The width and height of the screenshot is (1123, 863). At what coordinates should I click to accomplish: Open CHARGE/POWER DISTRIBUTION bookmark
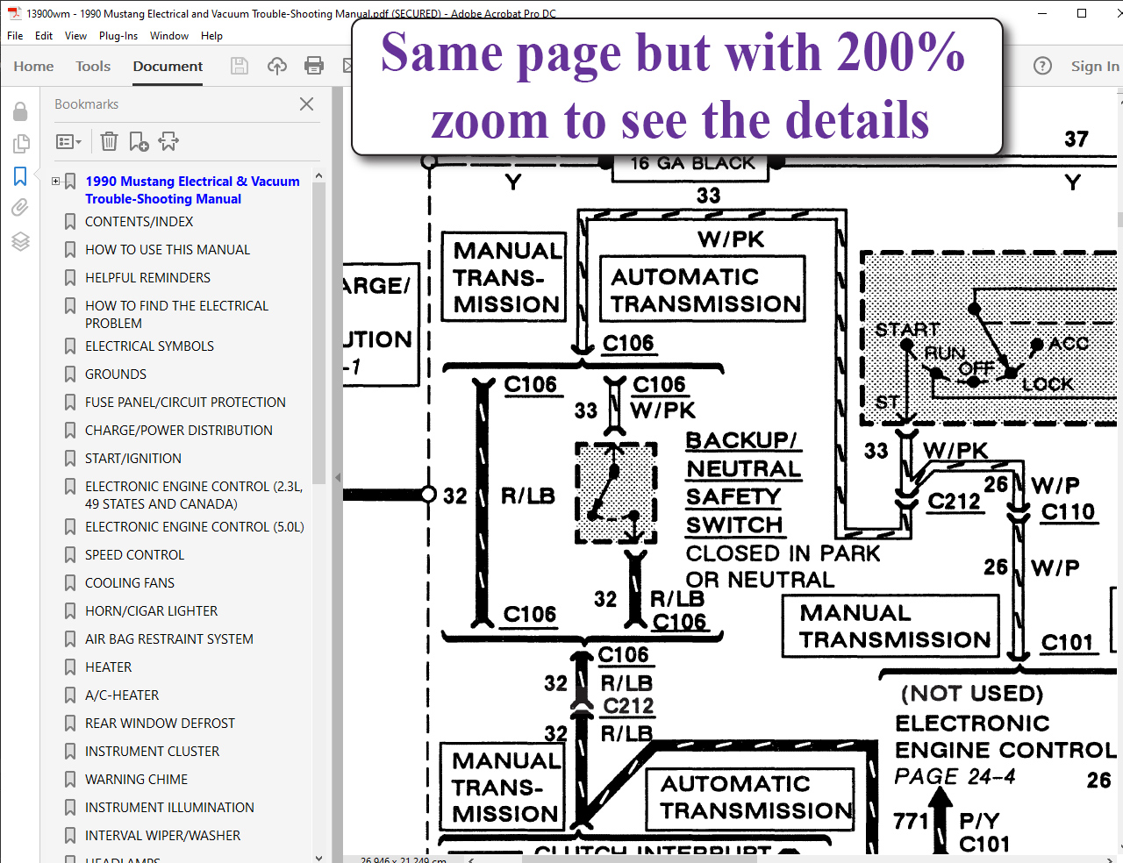click(179, 431)
